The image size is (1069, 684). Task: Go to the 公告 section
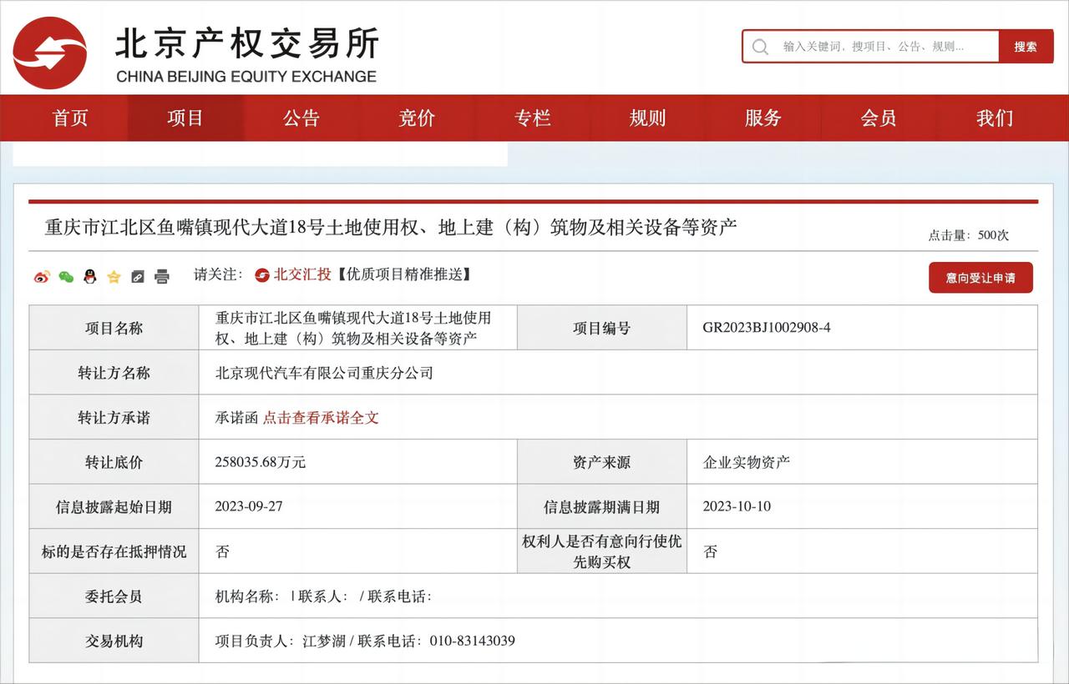pos(301,118)
